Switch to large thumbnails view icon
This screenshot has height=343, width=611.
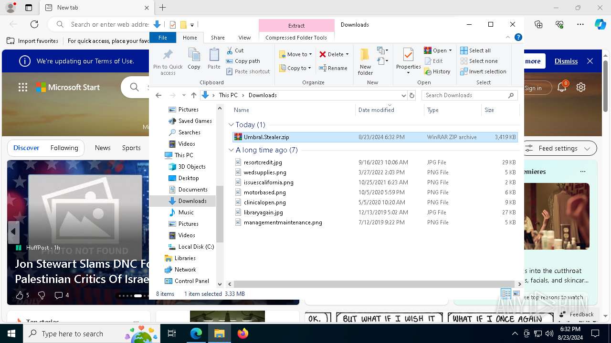(x=516, y=294)
